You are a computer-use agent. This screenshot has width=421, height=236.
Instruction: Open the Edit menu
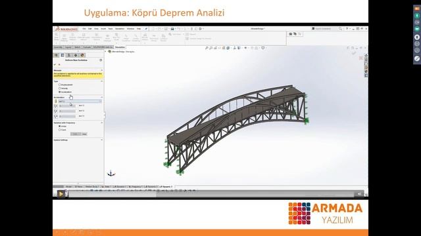(90, 29)
